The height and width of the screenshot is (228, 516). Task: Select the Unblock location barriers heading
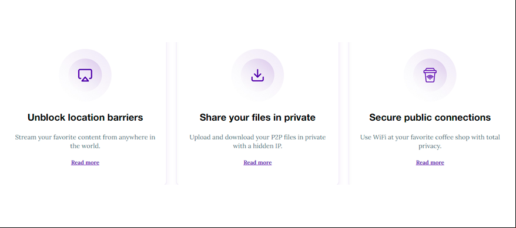pos(85,117)
